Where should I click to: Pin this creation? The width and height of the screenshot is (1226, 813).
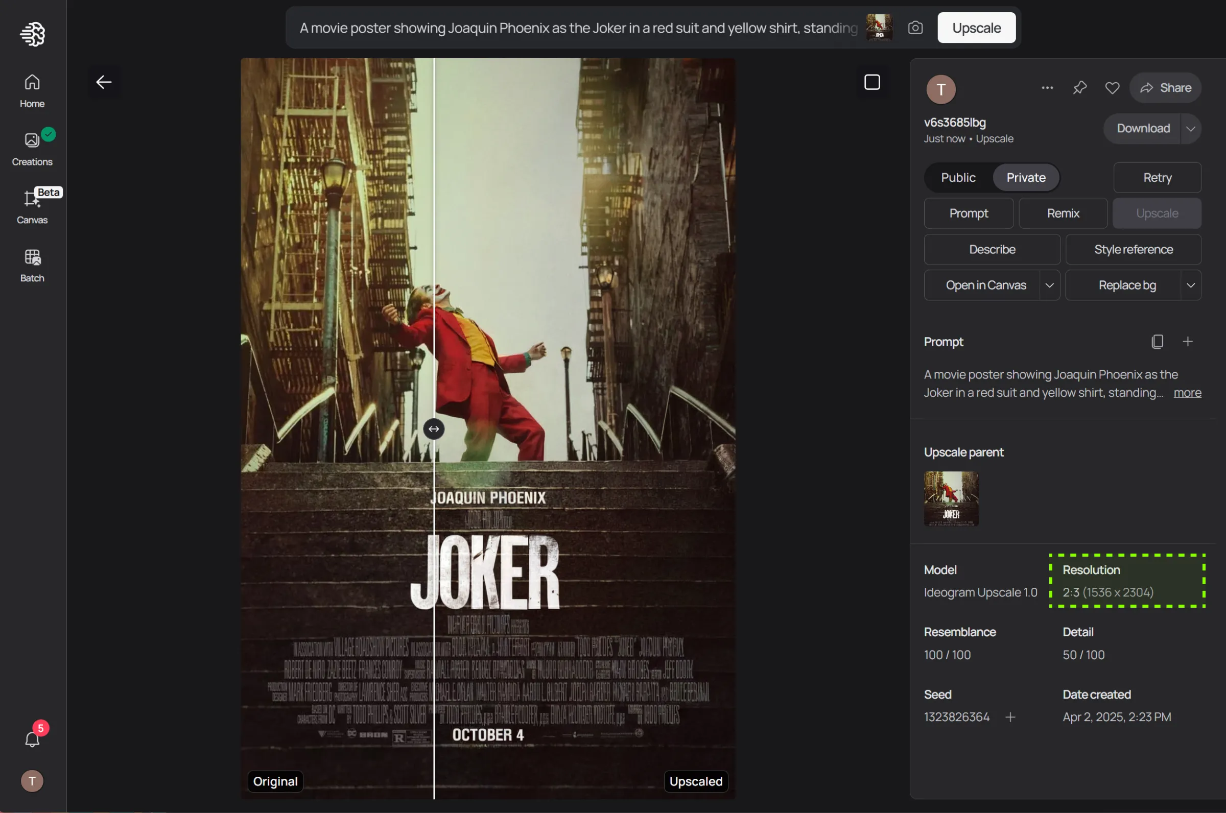click(1080, 88)
